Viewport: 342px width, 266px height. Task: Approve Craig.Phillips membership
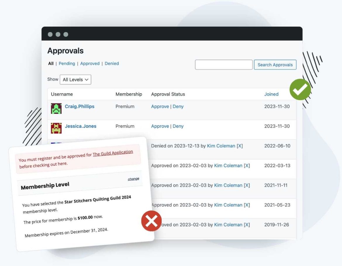[160, 106]
